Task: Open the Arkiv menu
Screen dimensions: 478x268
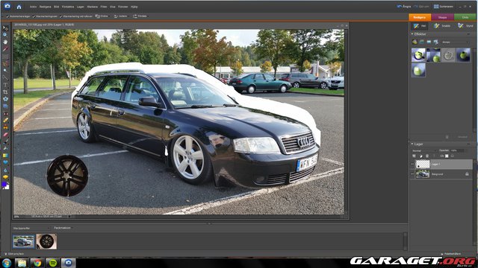Action: (33, 7)
